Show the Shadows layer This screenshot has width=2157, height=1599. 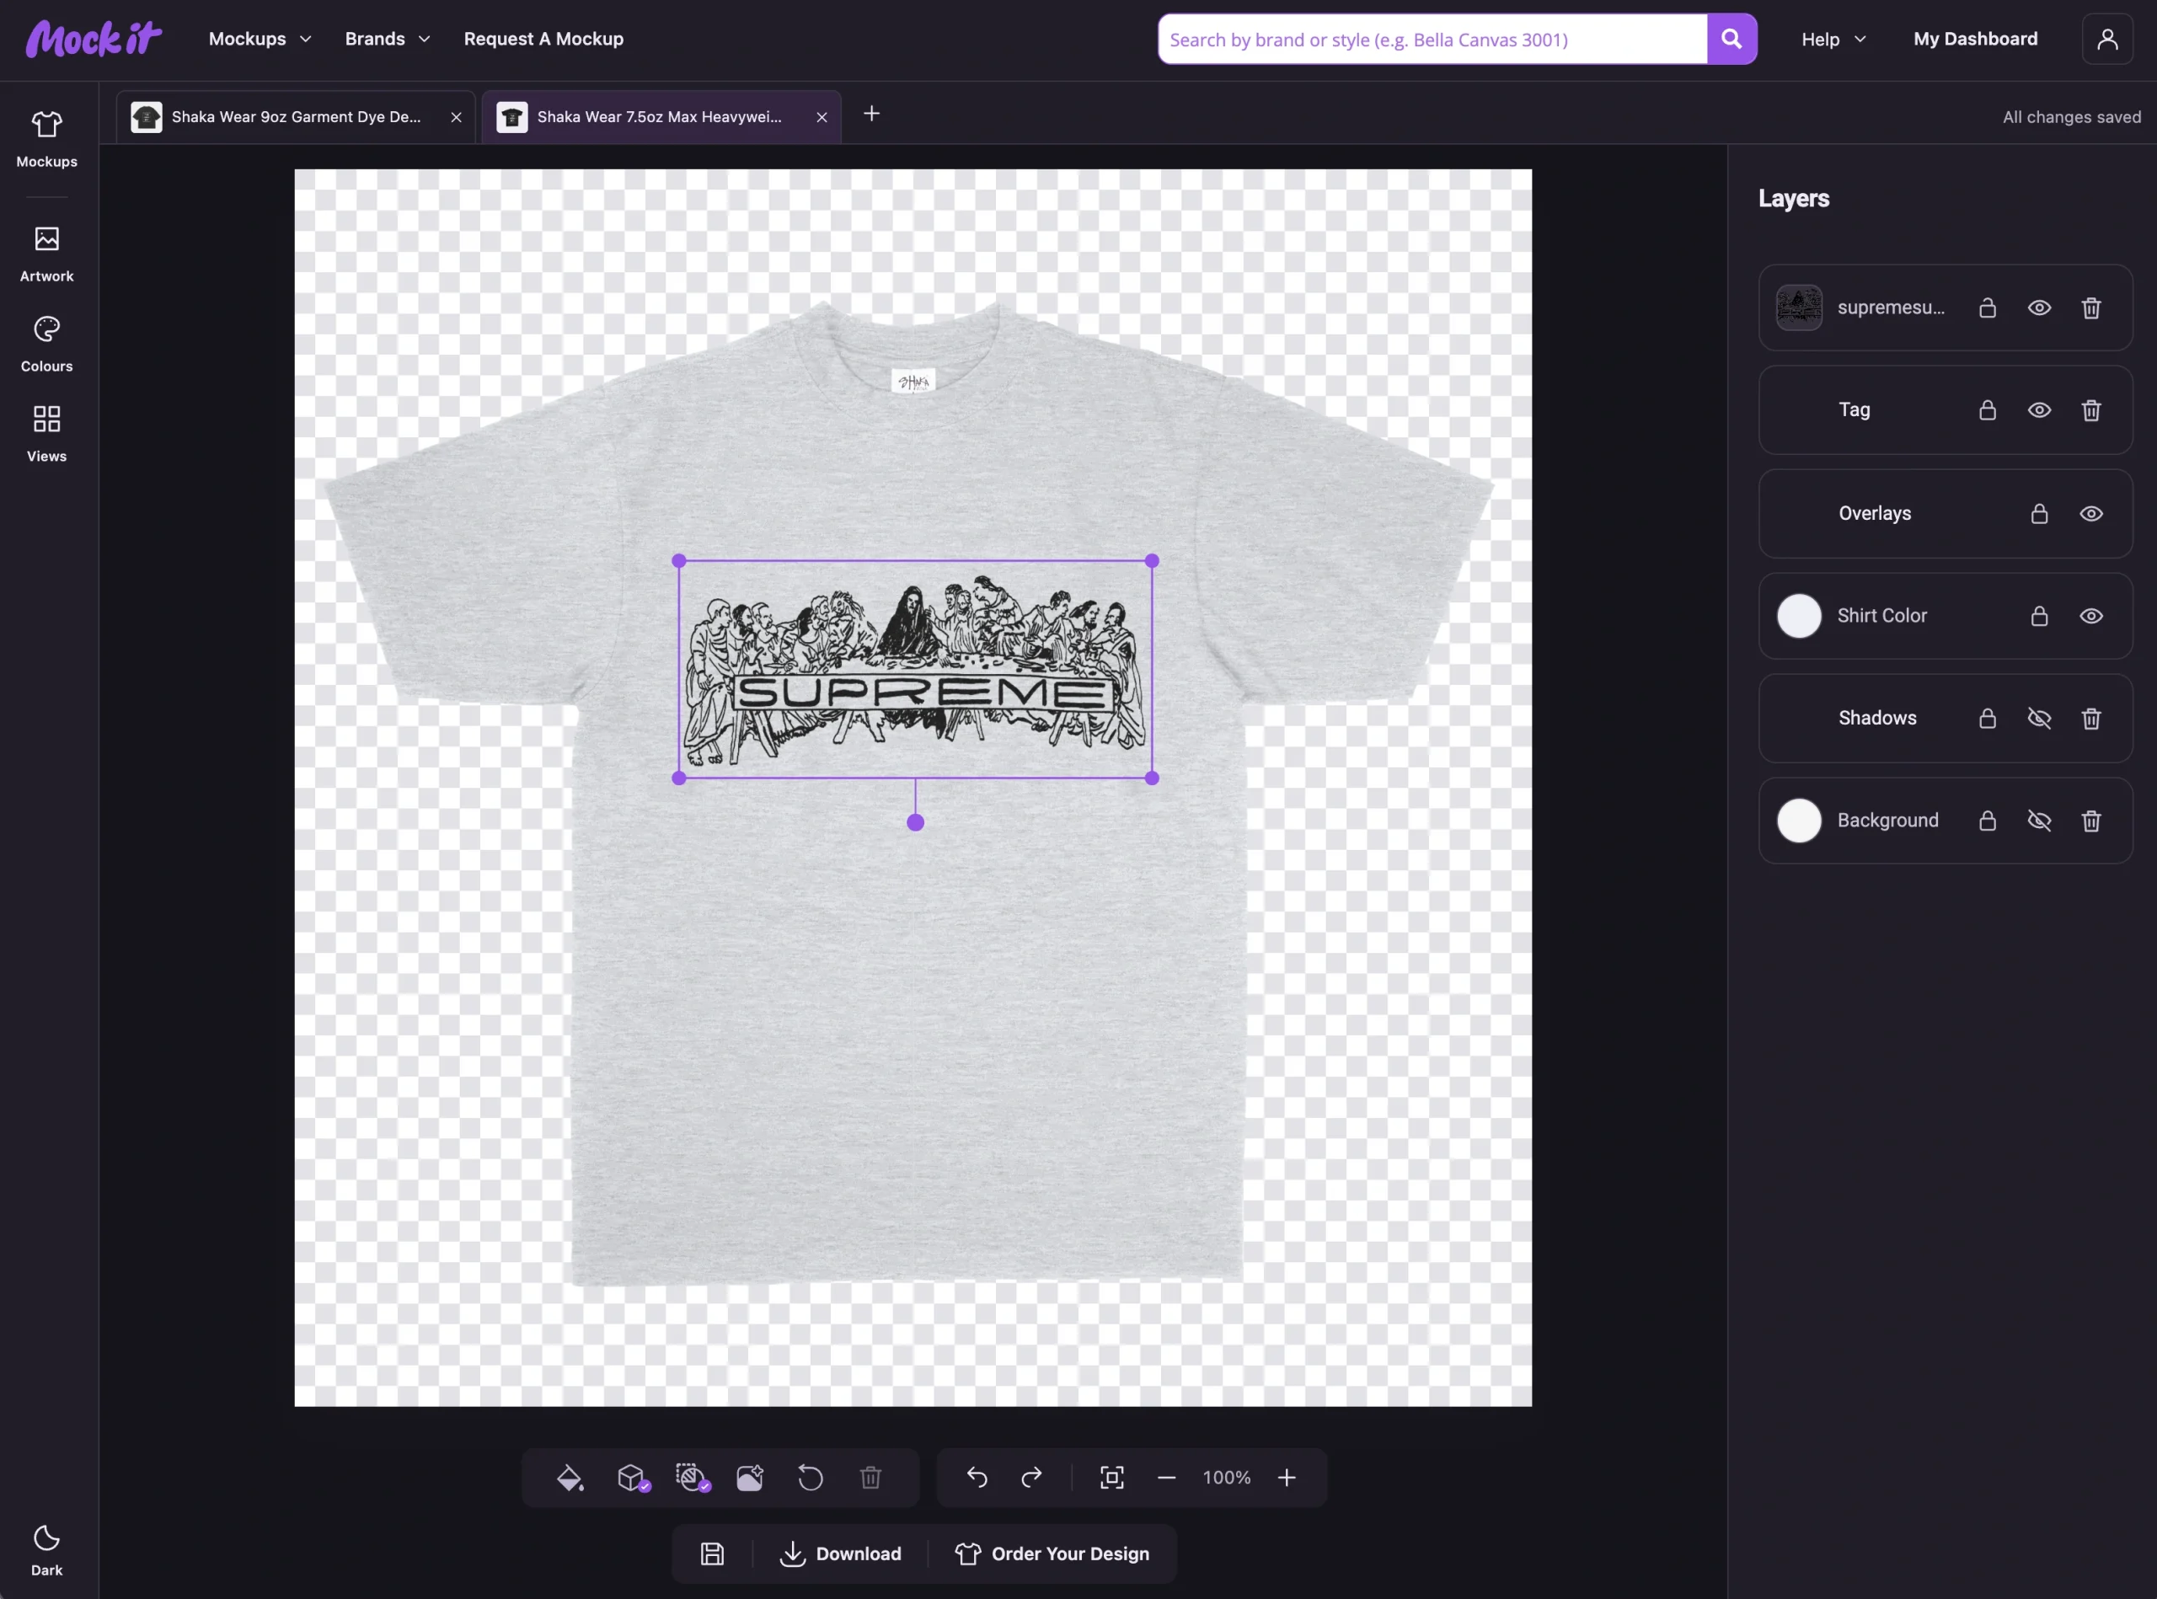[2039, 718]
